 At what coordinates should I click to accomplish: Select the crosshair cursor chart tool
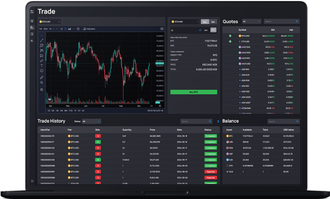[41, 35]
